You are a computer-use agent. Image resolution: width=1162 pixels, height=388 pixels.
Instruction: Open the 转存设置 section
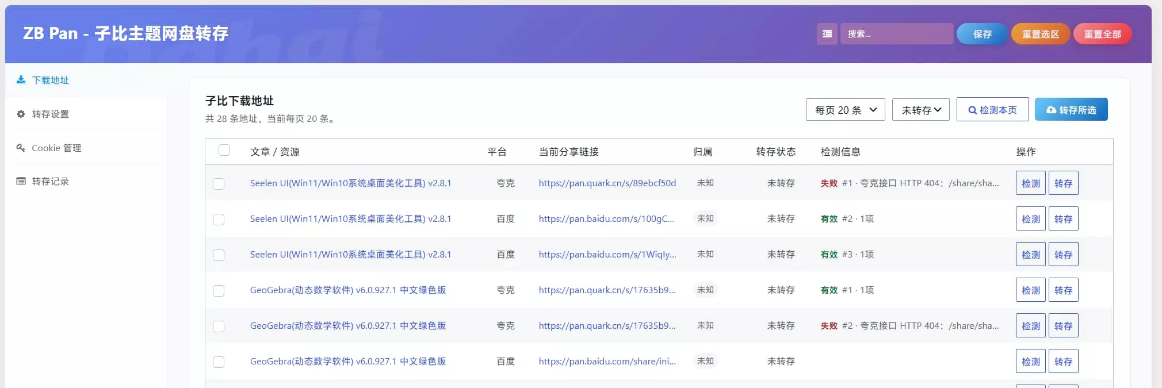(x=86, y=114)
